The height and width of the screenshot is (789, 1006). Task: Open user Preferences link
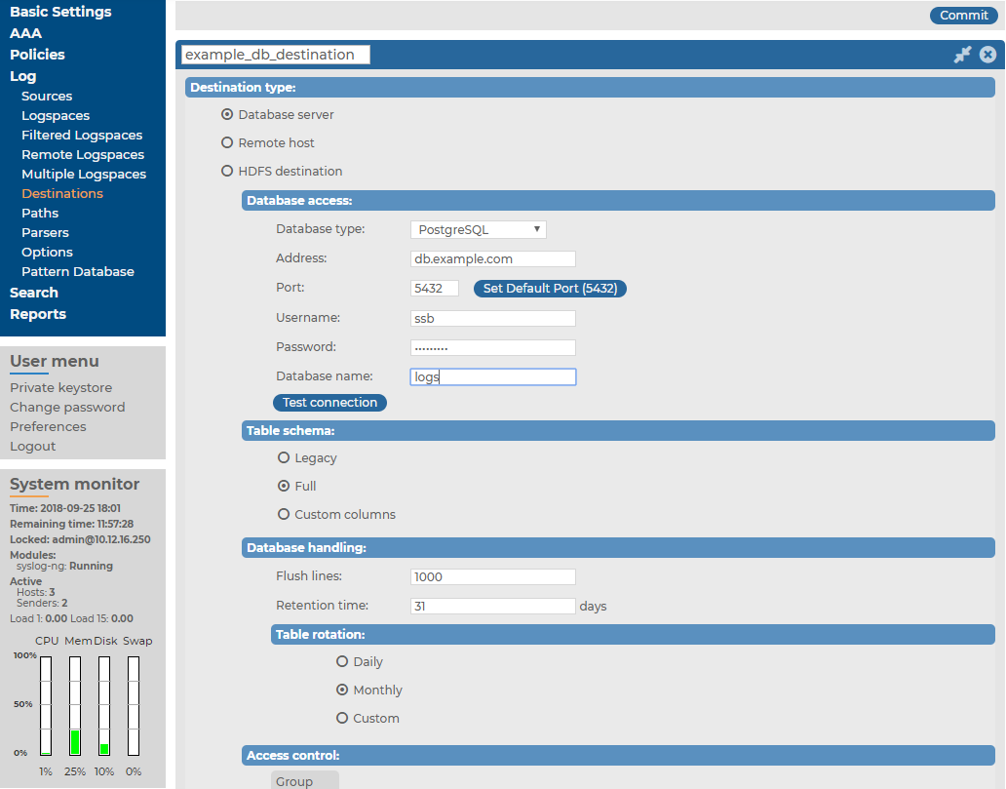48,427
